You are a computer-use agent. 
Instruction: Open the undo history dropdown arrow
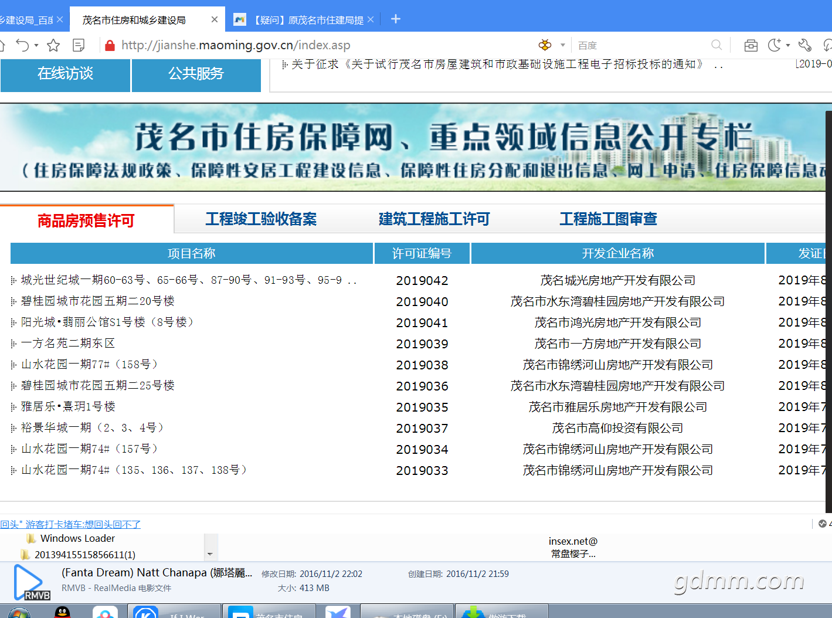point(36,45)
